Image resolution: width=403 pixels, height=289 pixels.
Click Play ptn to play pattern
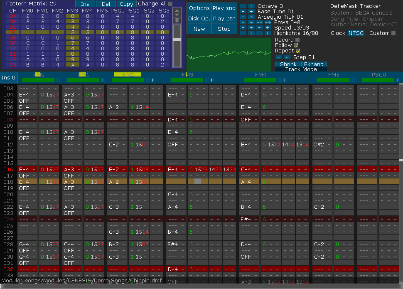click(224, 19)
